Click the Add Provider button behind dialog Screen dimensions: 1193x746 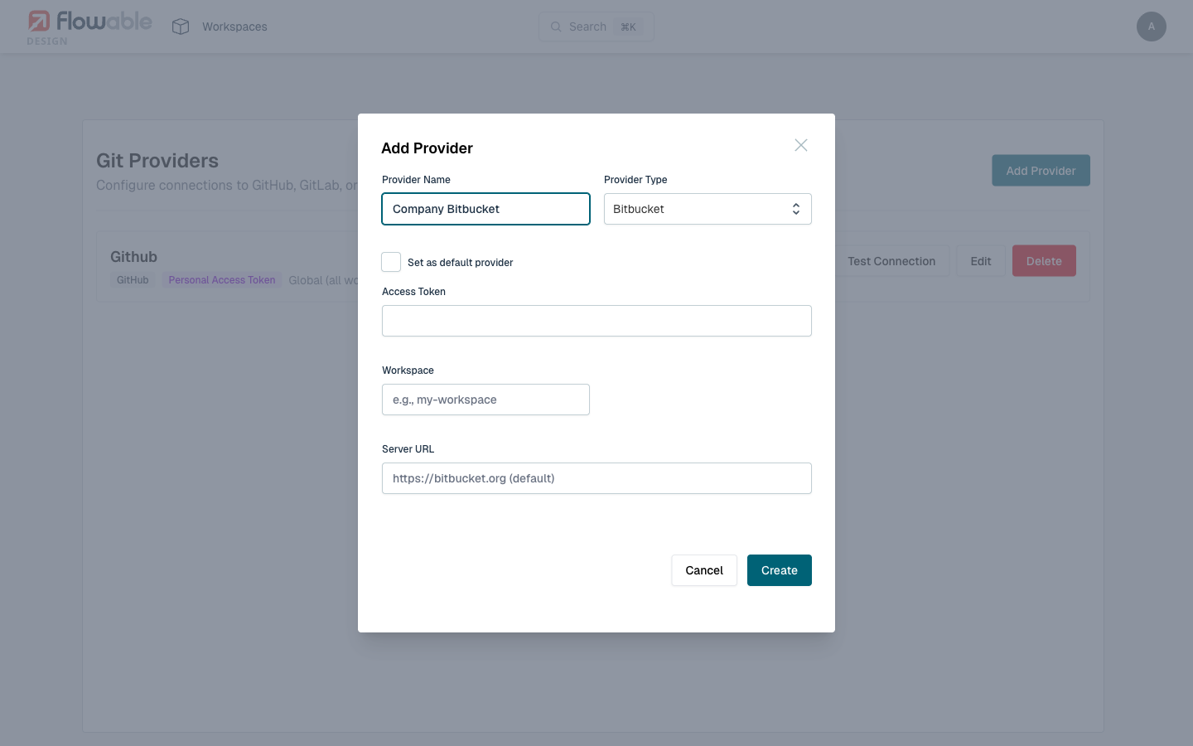(1041, 171)
